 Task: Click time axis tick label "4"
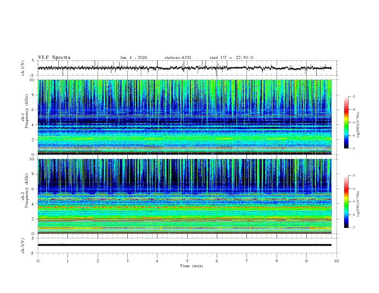(x=157, y=261)
